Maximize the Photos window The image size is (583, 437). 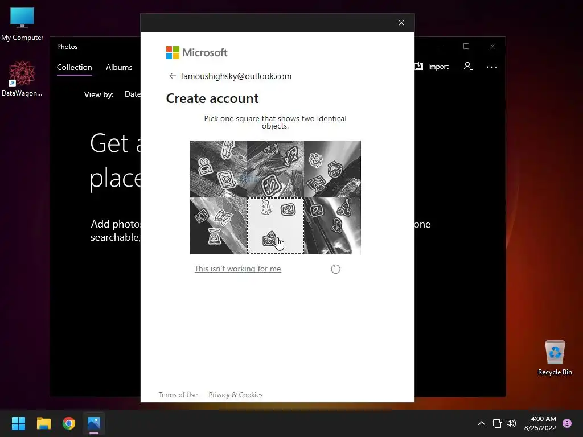coord(466,46)
